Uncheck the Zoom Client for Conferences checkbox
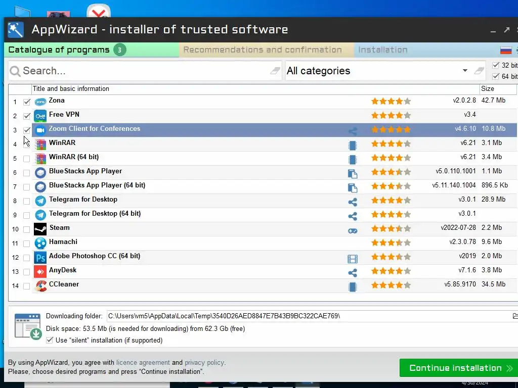Screen dimensions: 518x388 click(27, 130)
